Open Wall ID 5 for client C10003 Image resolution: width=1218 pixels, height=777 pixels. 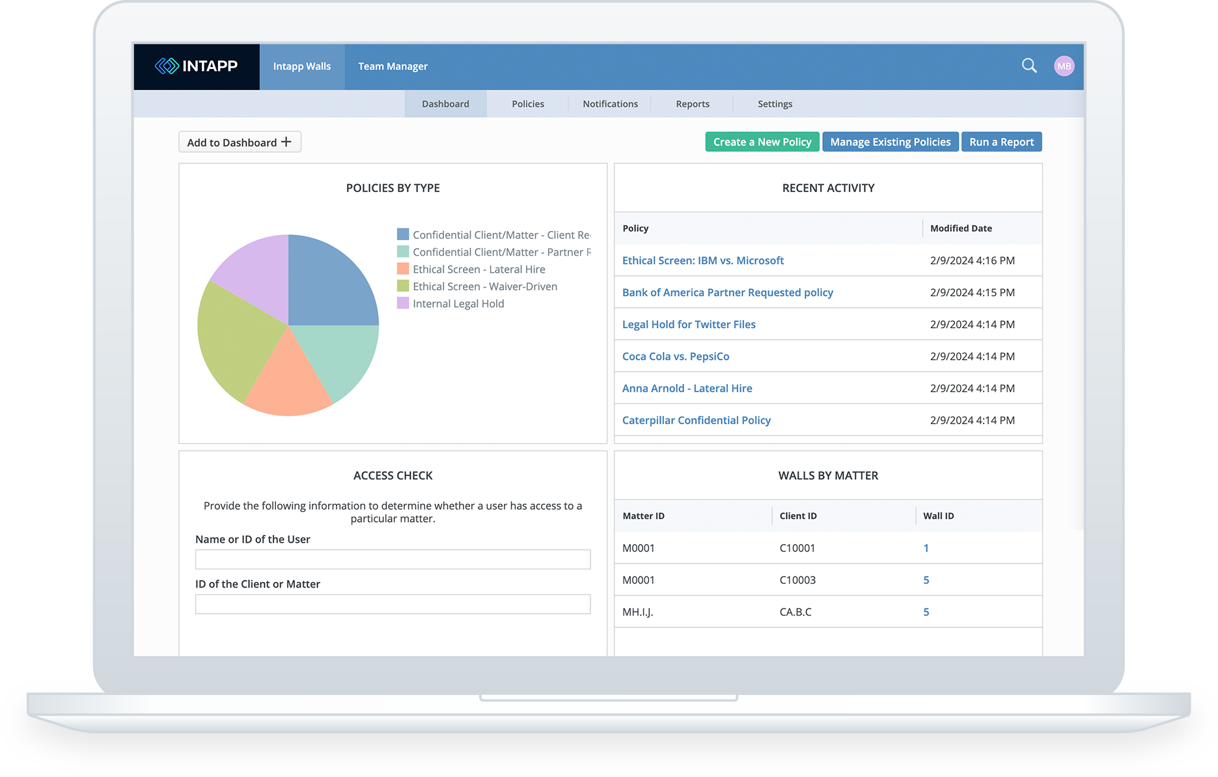(x=926, y=579)
